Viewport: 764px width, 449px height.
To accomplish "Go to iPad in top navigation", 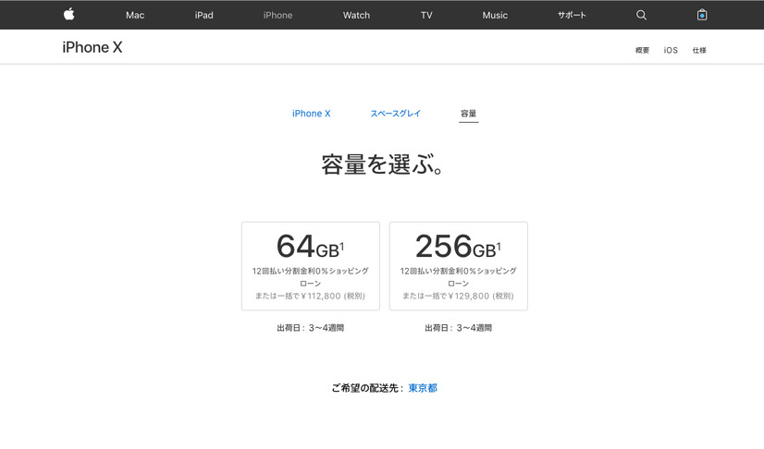I will click(204, 15).
